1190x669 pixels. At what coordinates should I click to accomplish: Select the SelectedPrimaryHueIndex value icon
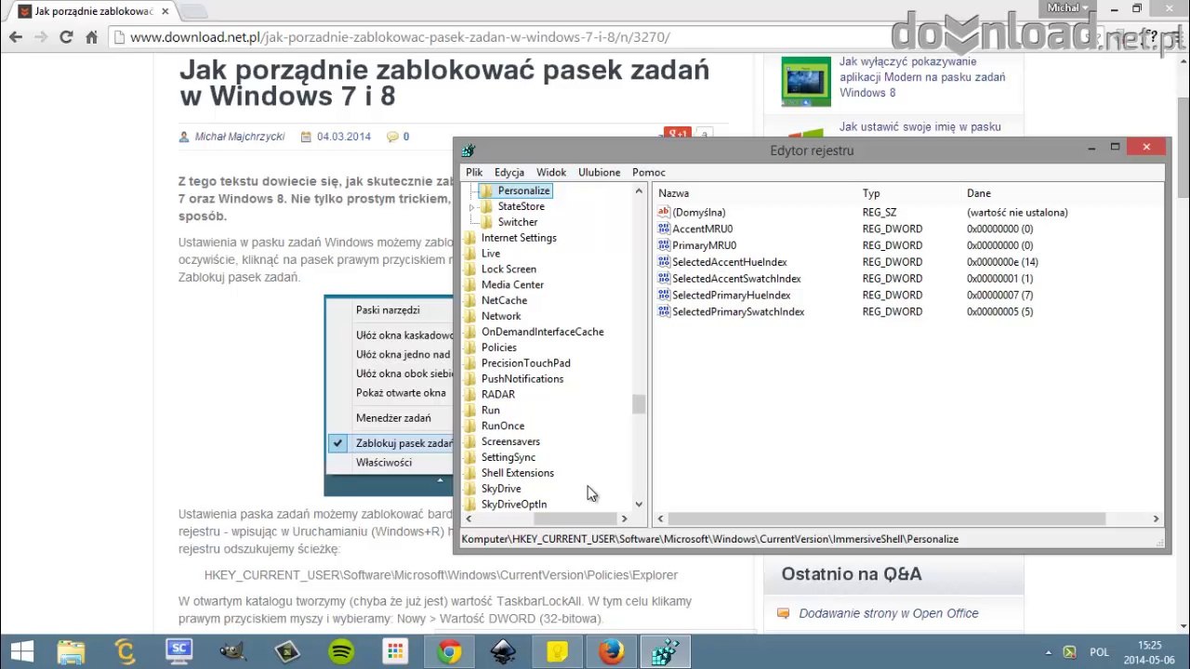tap(664, 295)
